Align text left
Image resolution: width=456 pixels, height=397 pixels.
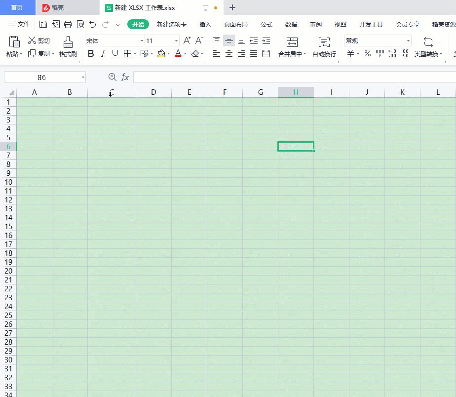point(217,53)
